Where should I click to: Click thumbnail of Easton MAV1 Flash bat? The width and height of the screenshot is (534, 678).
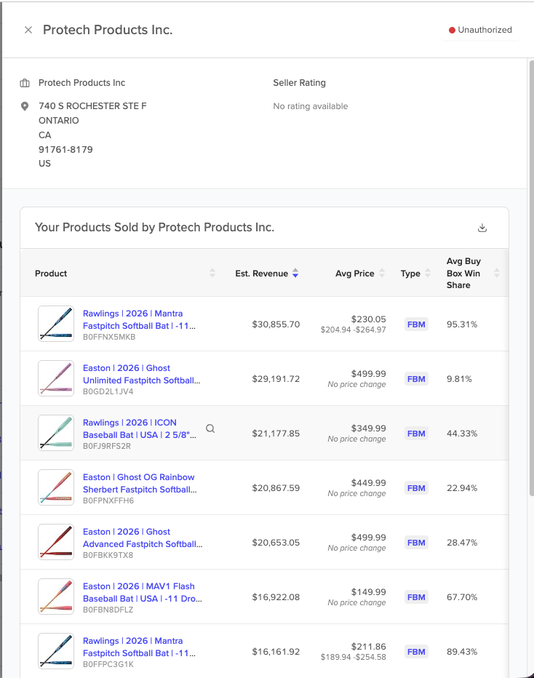[x=56, y=597]
